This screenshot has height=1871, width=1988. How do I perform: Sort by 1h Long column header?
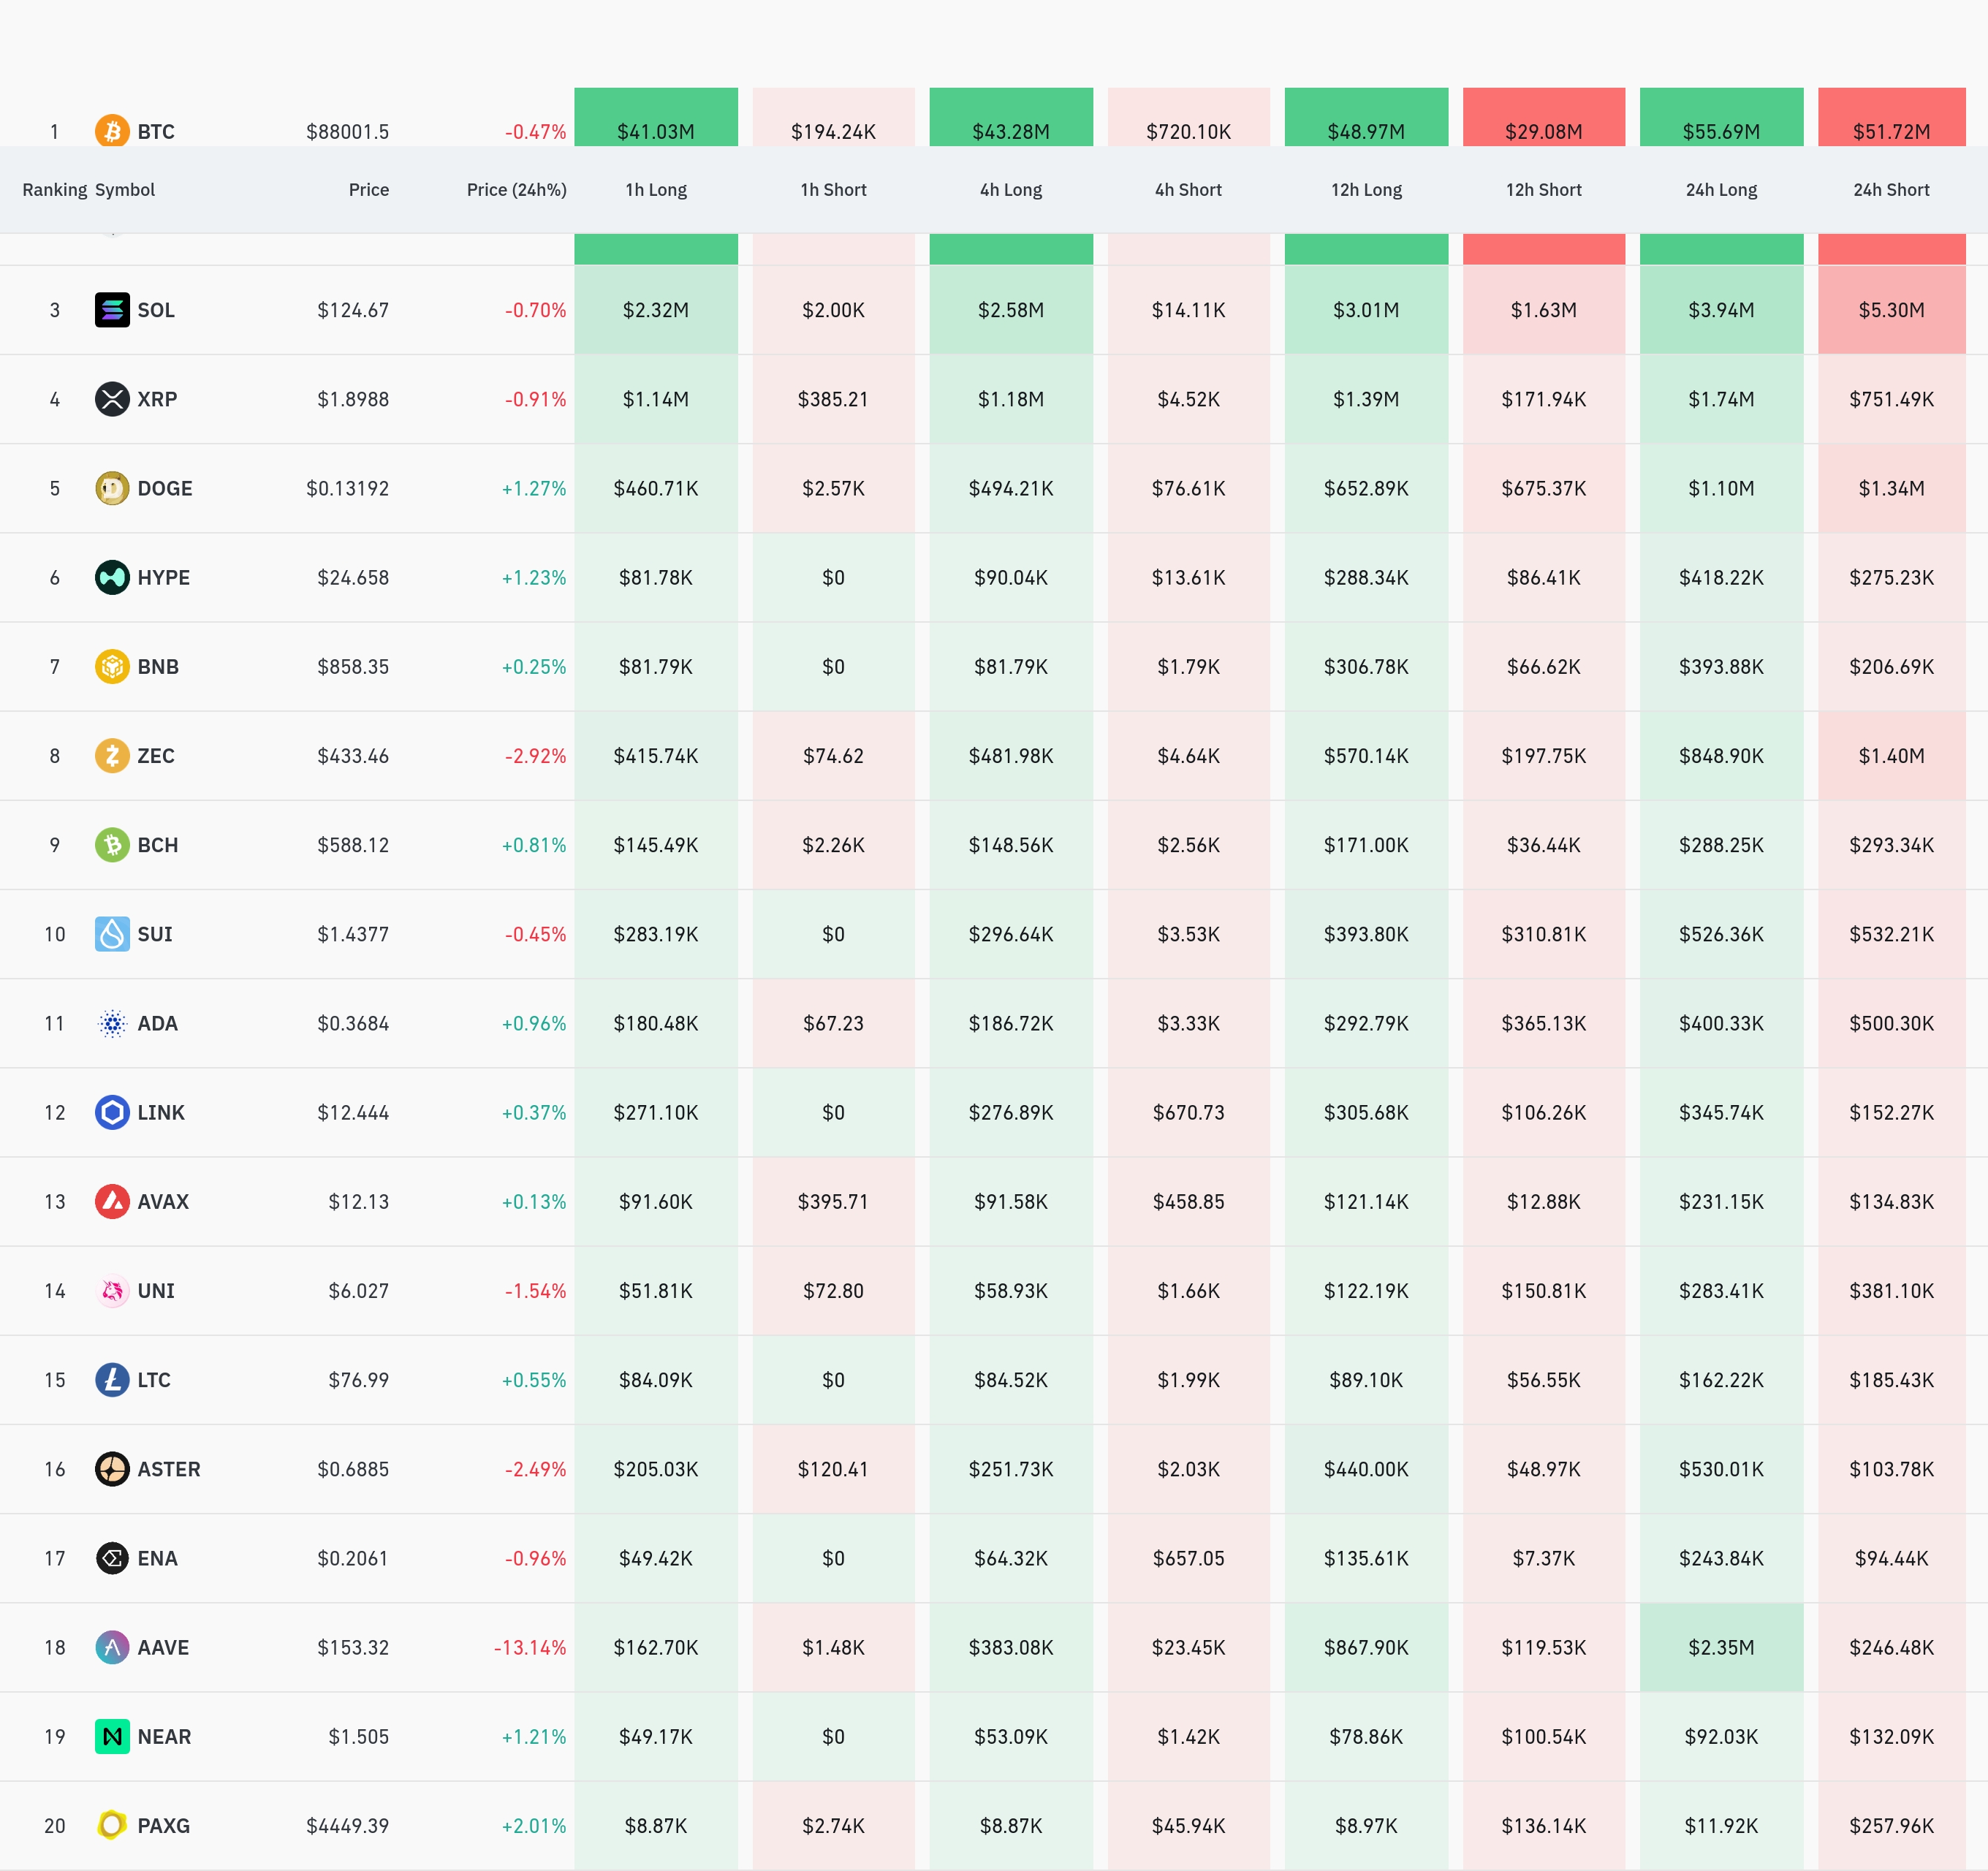tap(656, 190)
